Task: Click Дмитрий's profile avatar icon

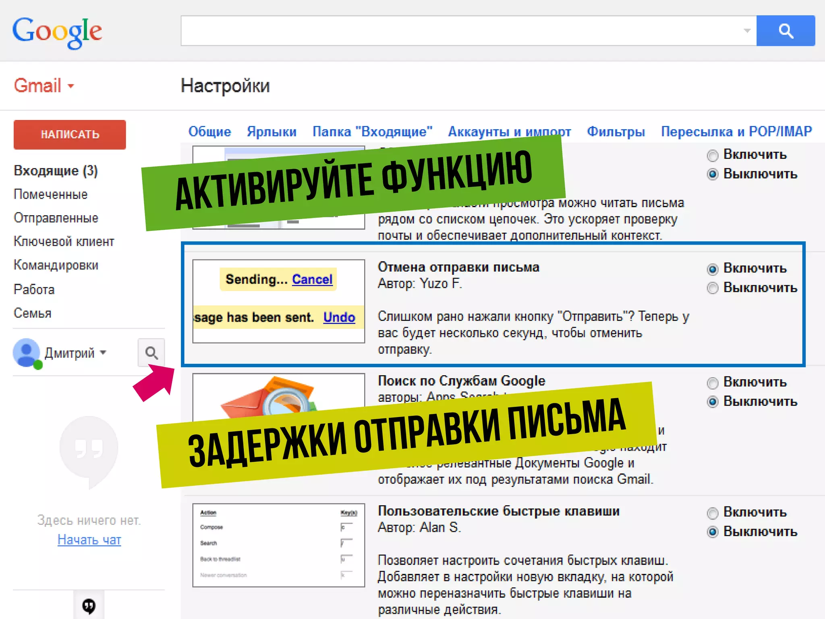Action: click(x=26, y=352)
